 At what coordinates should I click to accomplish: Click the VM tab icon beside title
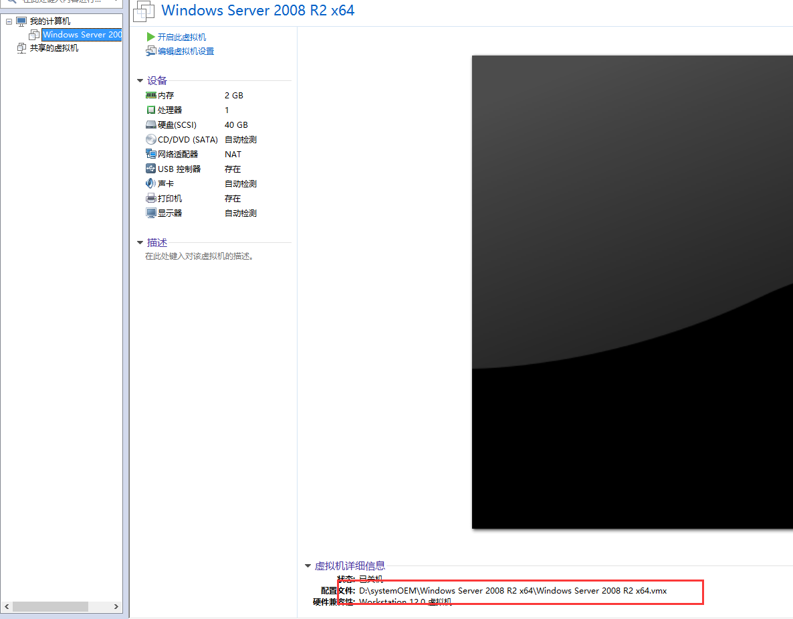pos(144,11)
